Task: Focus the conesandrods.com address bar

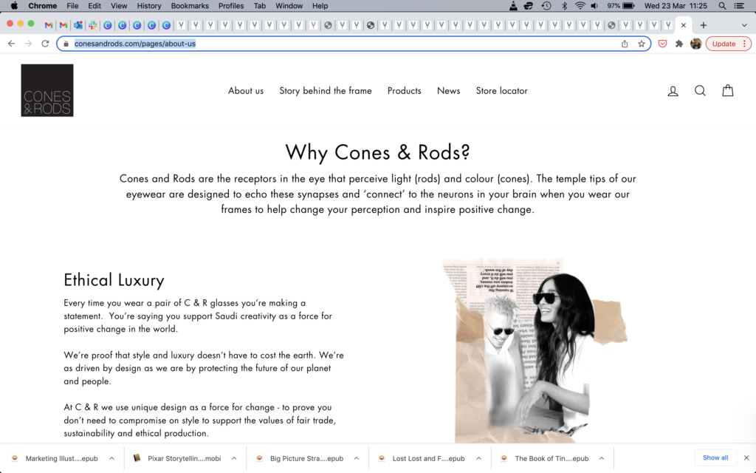Action: (x=354, y=44)
